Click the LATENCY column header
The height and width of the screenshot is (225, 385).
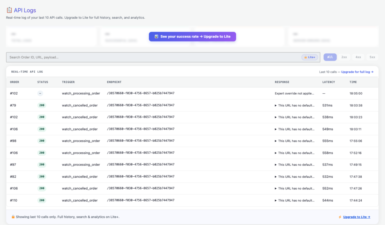(x=329, y=82)
